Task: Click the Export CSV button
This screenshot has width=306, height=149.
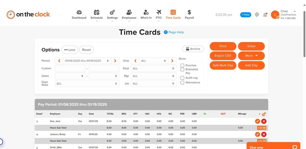Action: pyautogui.click(x=223, y=56)
